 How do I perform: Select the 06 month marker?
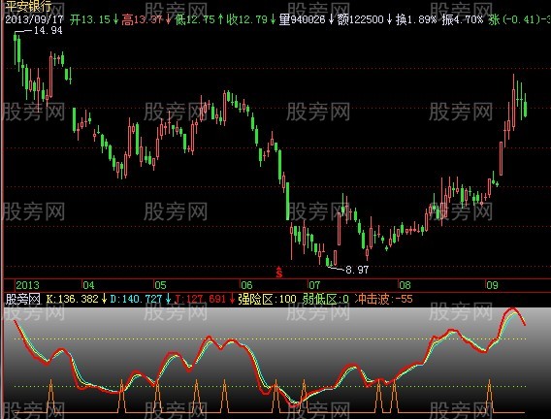(x=246, y=285)
